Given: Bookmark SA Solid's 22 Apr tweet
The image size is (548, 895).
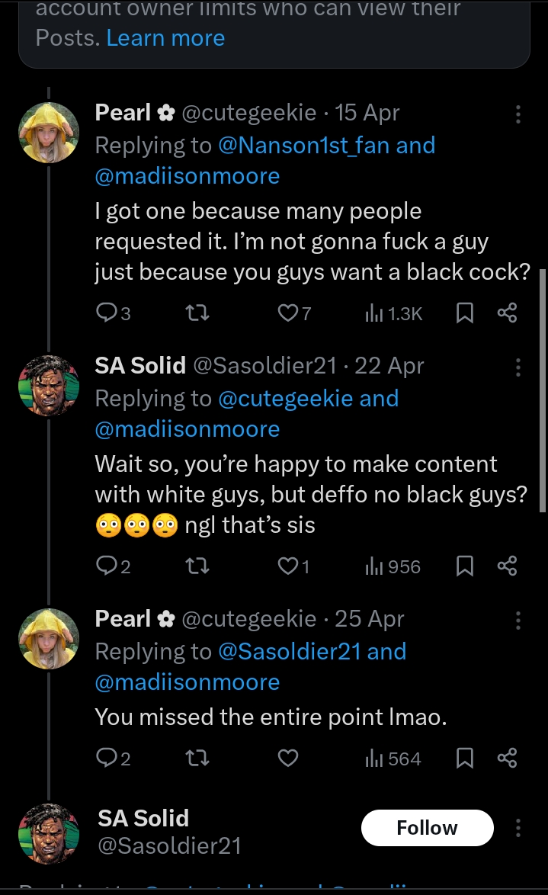Looking at the screenshot, I should (x=465, y=566).
